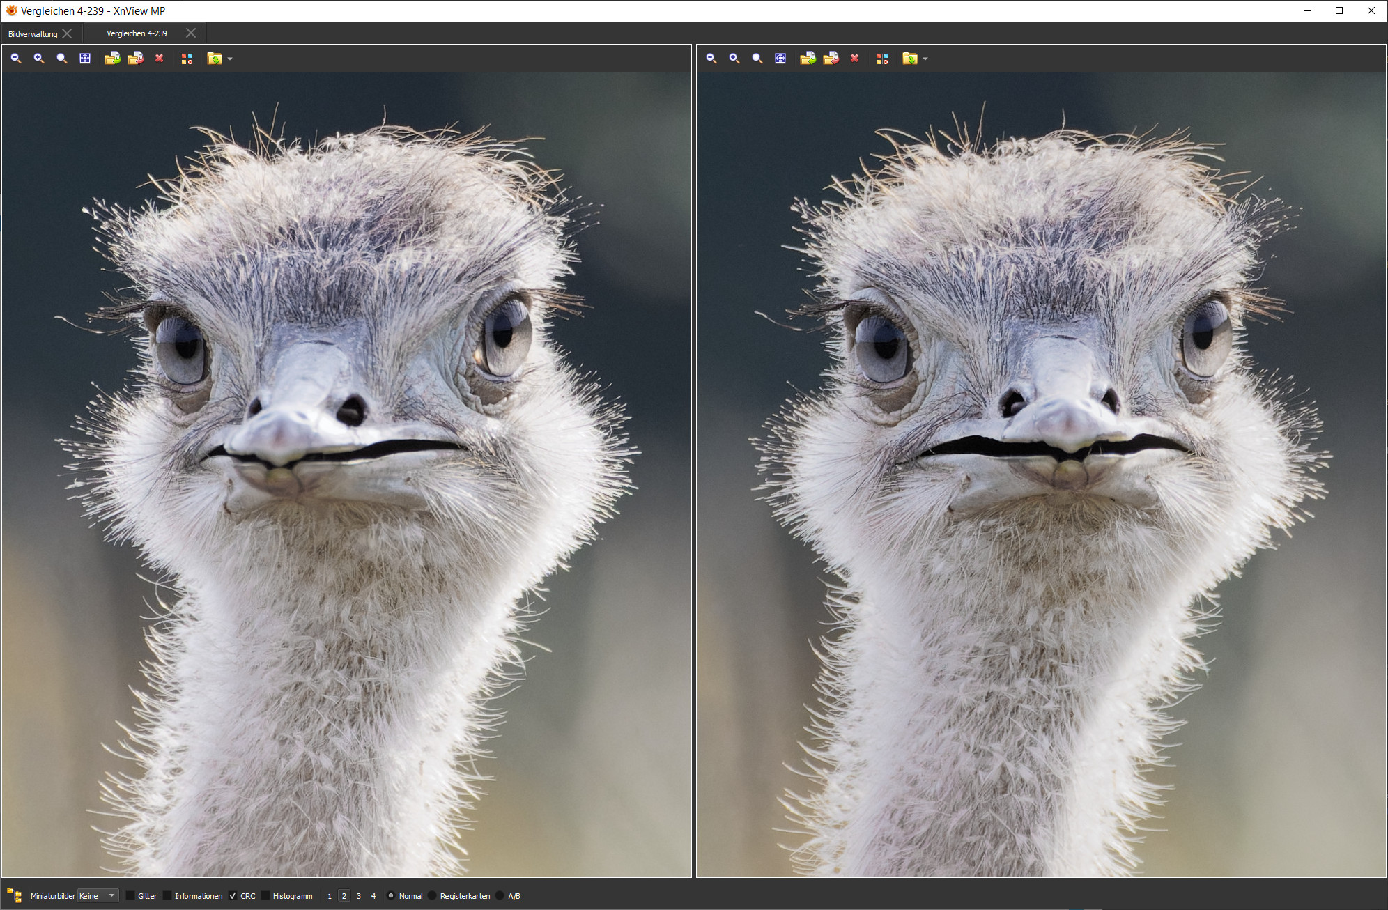Open the Miniaturbilder Keine dropdown
Viewport: 1388px width, 910px height.
click(98, 895)
